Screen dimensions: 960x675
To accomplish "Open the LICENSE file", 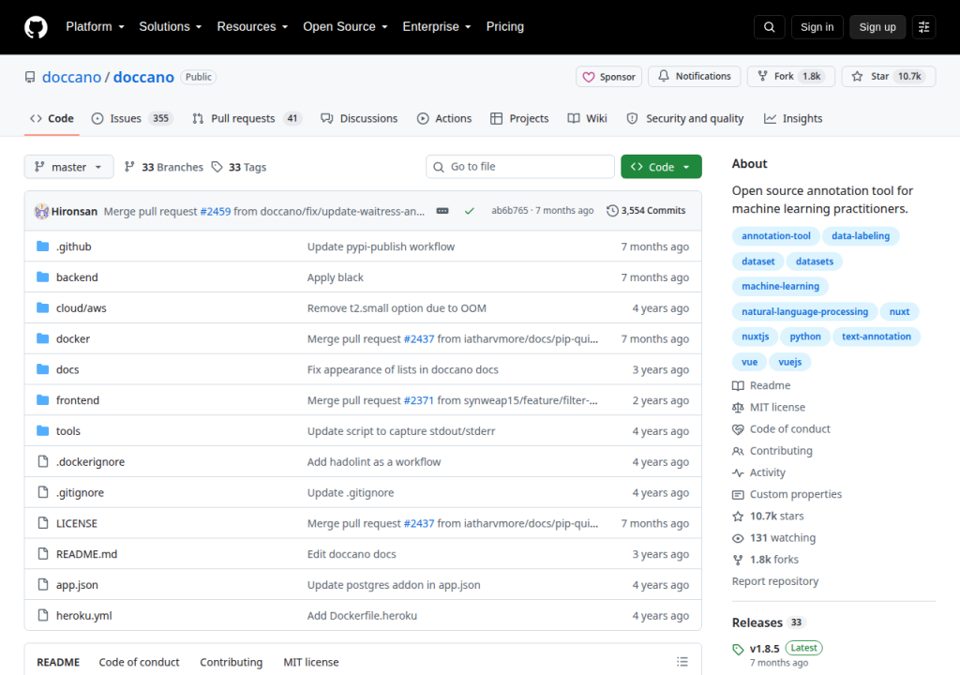I will point(77,523).
